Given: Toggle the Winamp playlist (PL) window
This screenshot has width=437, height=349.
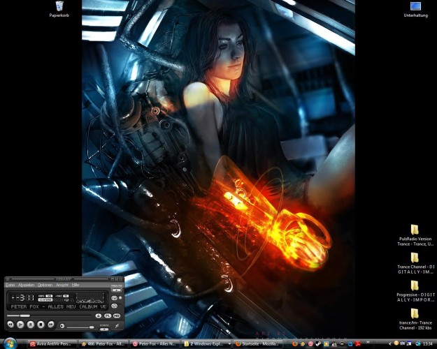Looking at the screenshot, I should [107, 315].
